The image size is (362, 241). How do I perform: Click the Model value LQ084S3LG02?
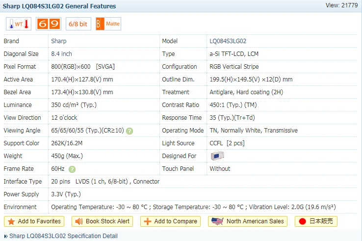click(x=228, y=41)
